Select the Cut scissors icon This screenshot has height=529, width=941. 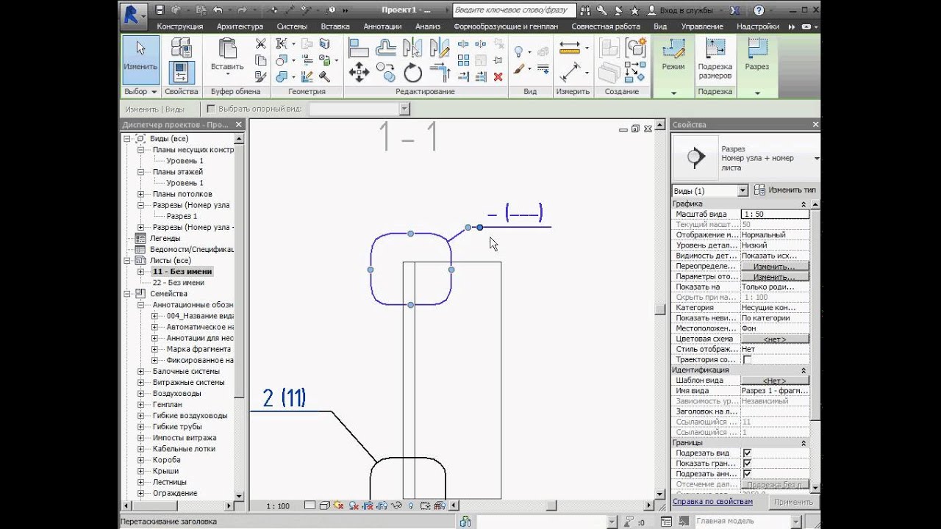(260, 44)
